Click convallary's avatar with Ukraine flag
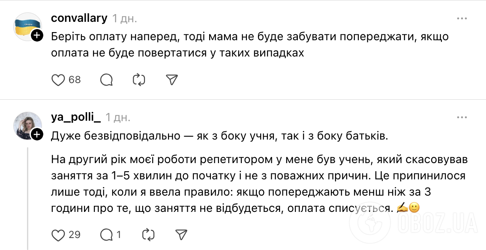 [27, 26]
